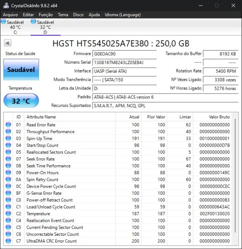Click the status orb for Device Power Cycle Count
The width and height of the screenshot is (242, 249).
8,186
